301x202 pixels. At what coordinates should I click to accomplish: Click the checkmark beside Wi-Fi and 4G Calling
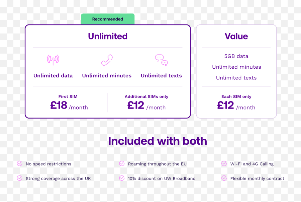point(224,163)
